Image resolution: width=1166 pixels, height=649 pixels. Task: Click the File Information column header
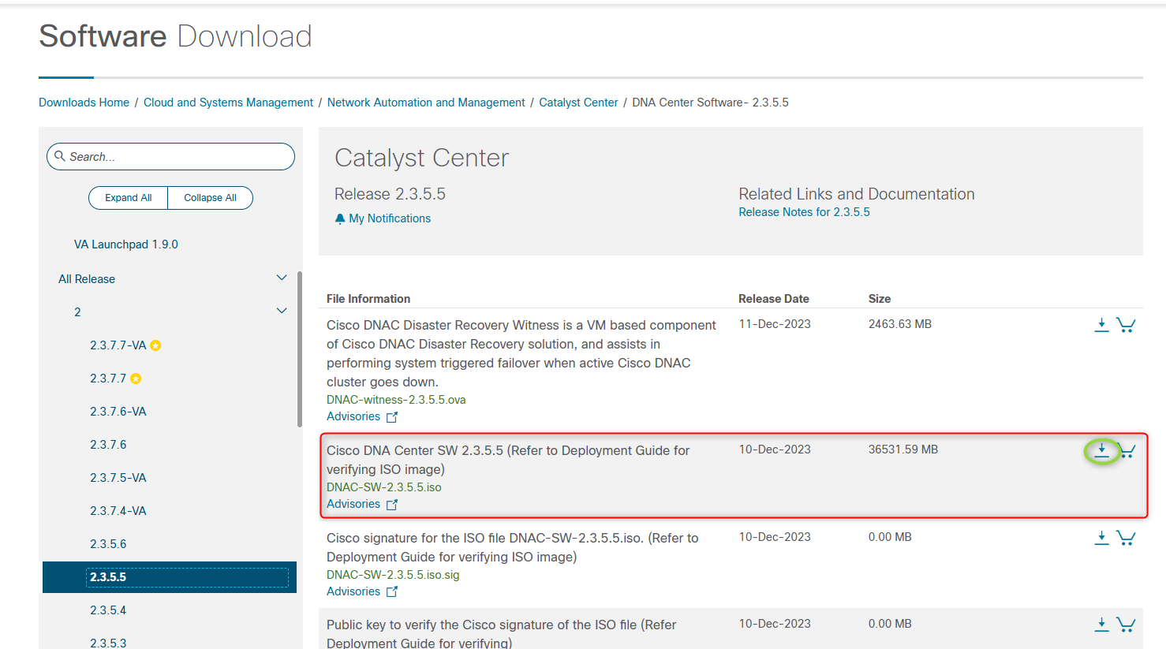click(x=368, y=299)
